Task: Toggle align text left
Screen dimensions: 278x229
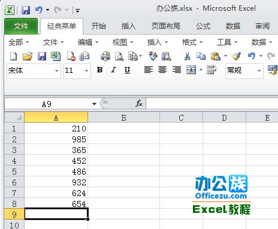Action: [149, 70]
